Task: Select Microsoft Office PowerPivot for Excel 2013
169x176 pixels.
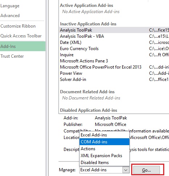Action: [114, 67]
